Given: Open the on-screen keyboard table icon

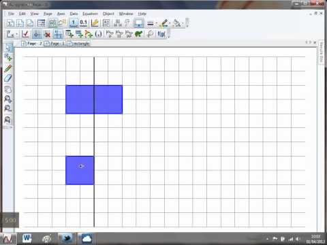Looking at the screenshot, I should point(41,23).
